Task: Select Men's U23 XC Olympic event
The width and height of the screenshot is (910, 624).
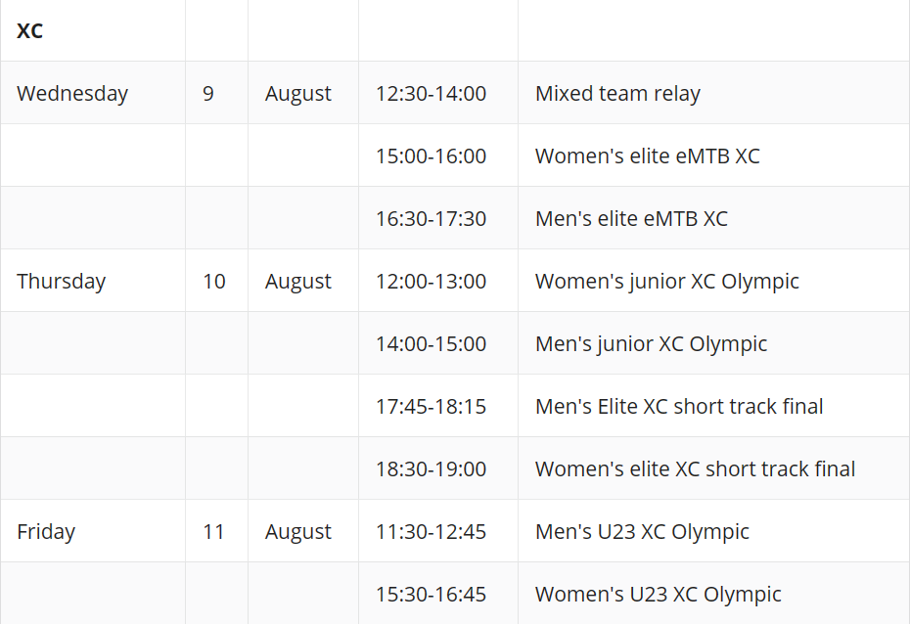Action: click(x=713, y=531)
